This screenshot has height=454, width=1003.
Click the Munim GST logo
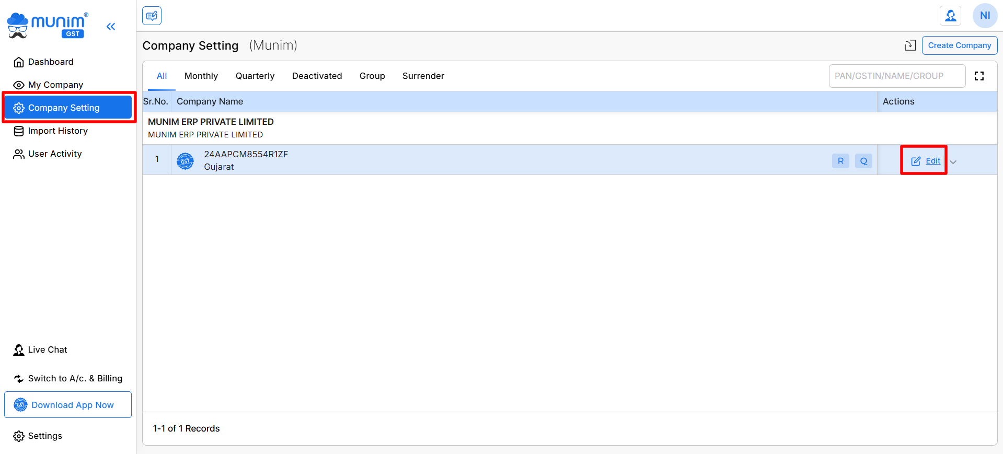point(48,26)
